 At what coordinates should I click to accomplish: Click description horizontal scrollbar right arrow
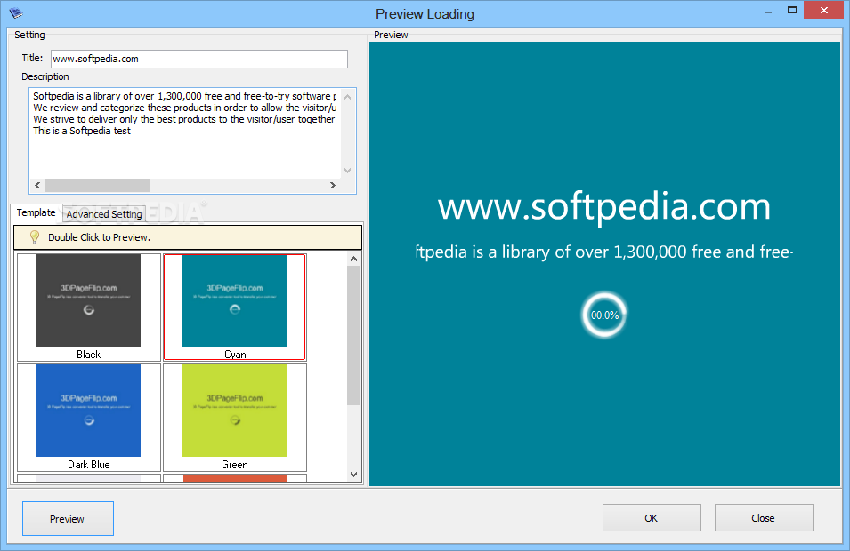click(x=333, y=185)
